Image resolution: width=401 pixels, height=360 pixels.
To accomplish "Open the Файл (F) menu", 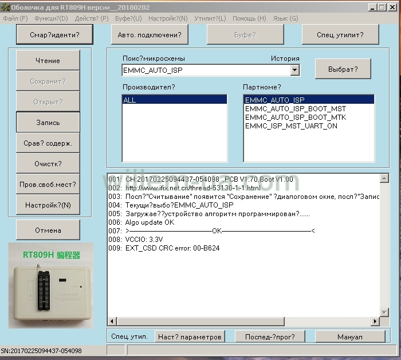I will coord(15,18).
